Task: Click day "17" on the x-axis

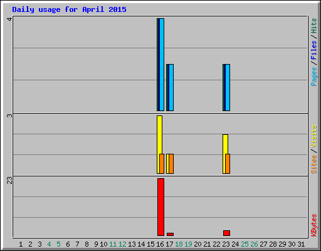Action: [169, 244]
